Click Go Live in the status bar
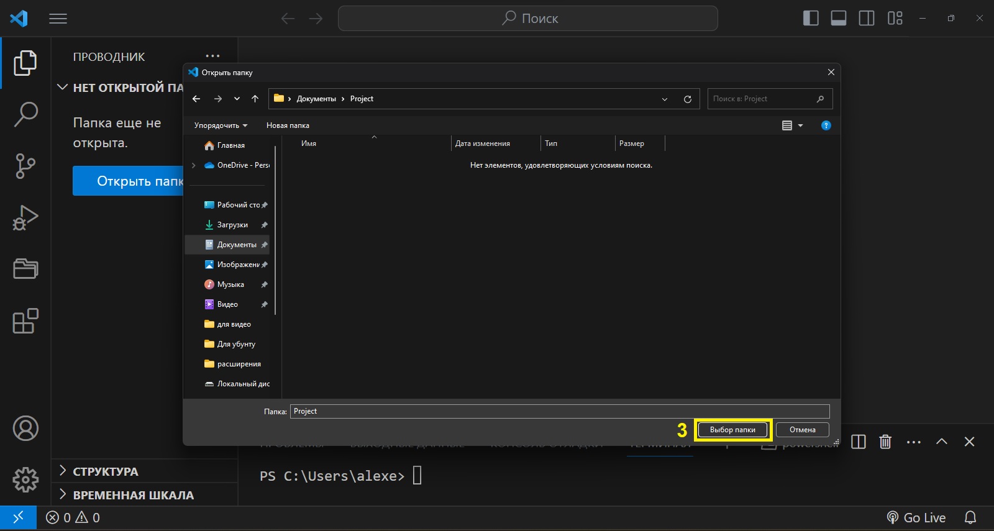The width and height of the screenshot is (994, 531). (916, 517)
